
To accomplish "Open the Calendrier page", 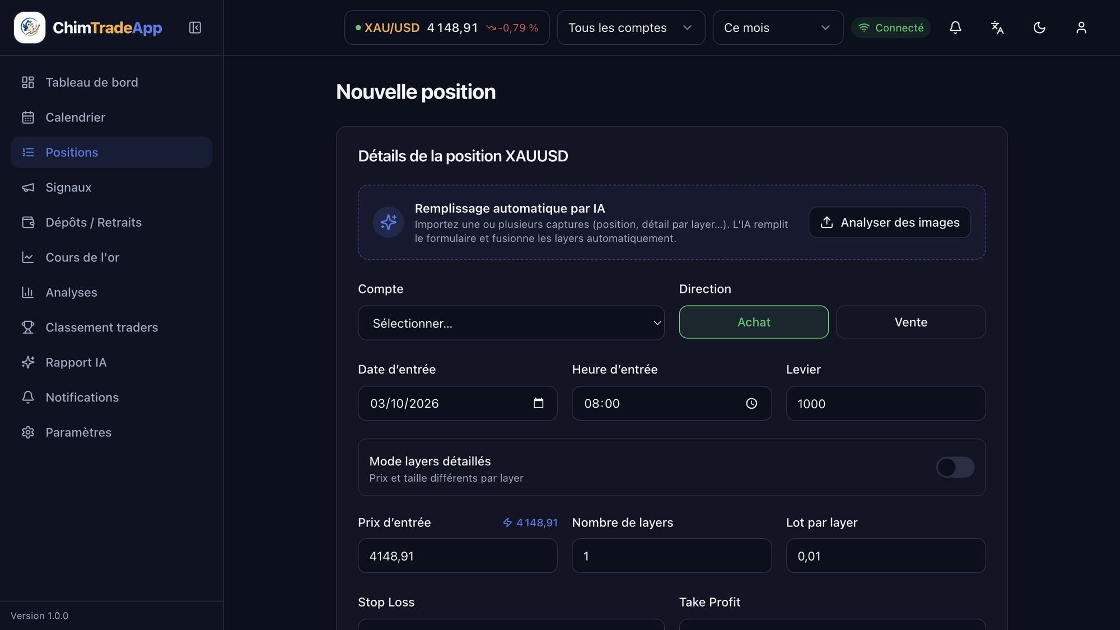I will click(111, 118).
